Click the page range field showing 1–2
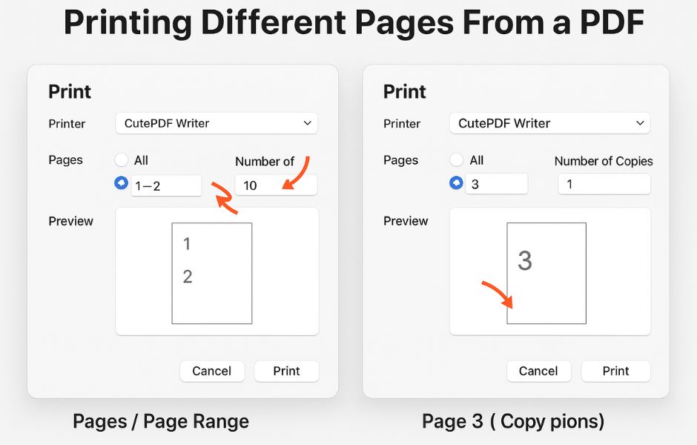Image resolution: width=697 pixels, height=445 pixels. tap(166, 186)
